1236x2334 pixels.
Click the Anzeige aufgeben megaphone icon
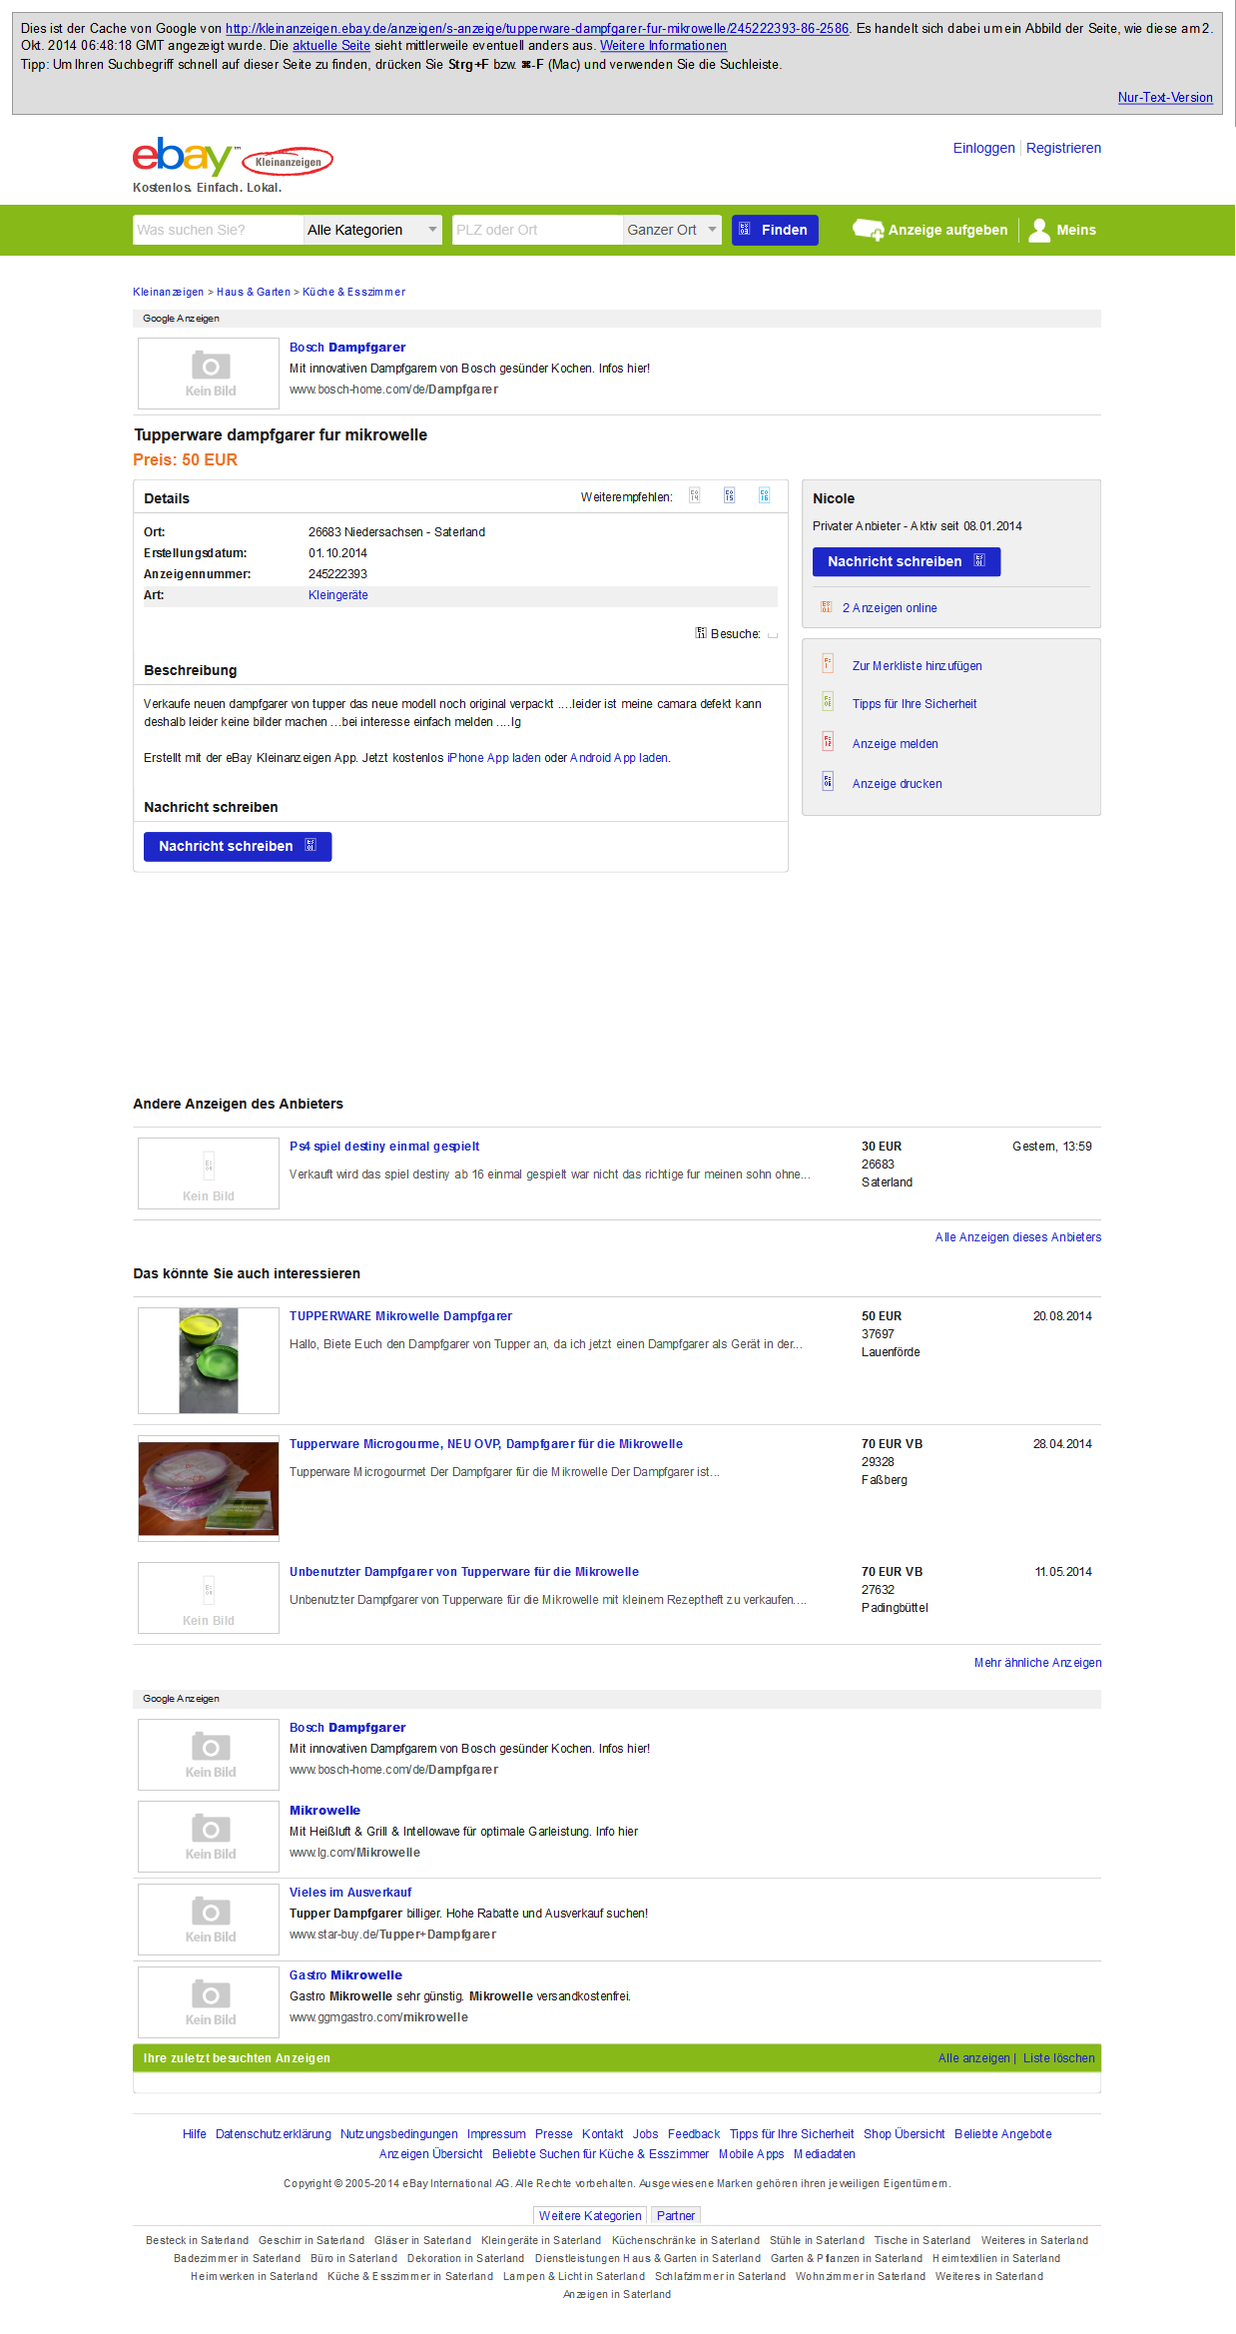tap(868, 230)
